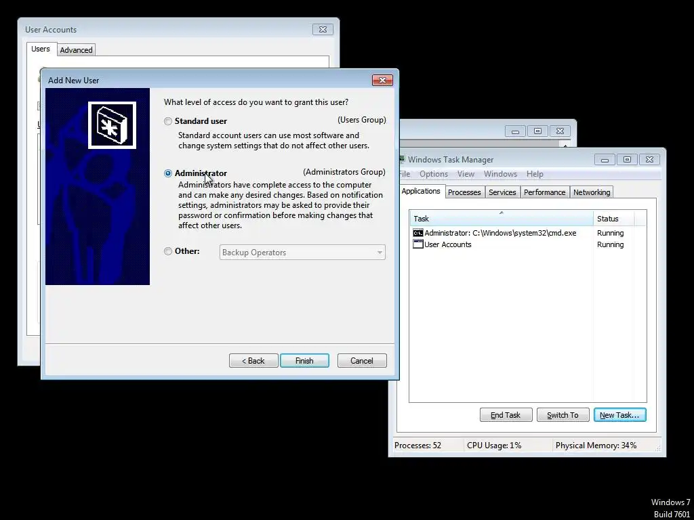Sort tasks by the Status column header
The height and width of the screenshot is (520, 694).
pyautogui.click(x=614, y=219)
